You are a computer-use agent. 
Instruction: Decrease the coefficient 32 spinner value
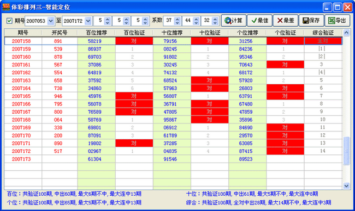pos(215,23)
